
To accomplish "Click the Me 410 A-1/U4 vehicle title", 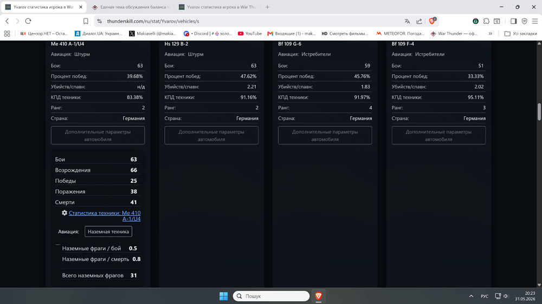I will point(67,44).
